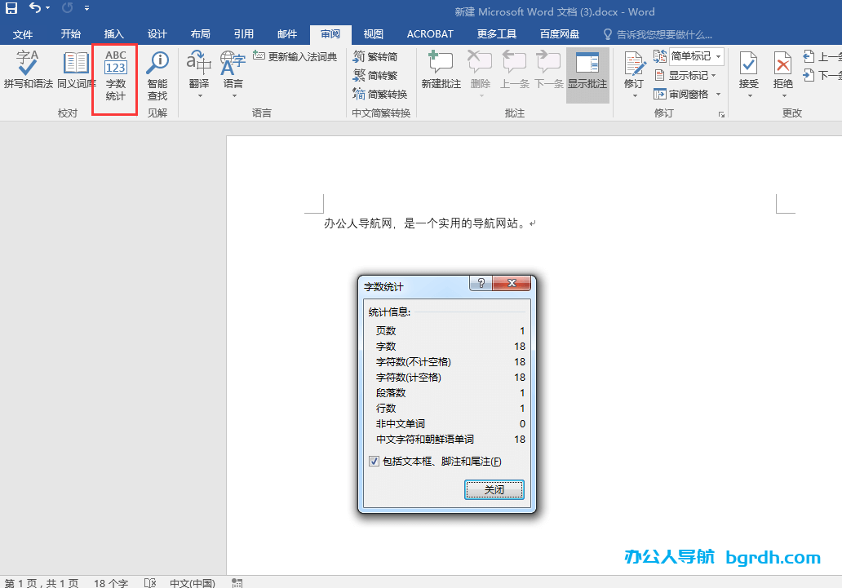点击快速访问工具栏的保存图标
Screen dimensions: 842x588
tap(11, 8)
